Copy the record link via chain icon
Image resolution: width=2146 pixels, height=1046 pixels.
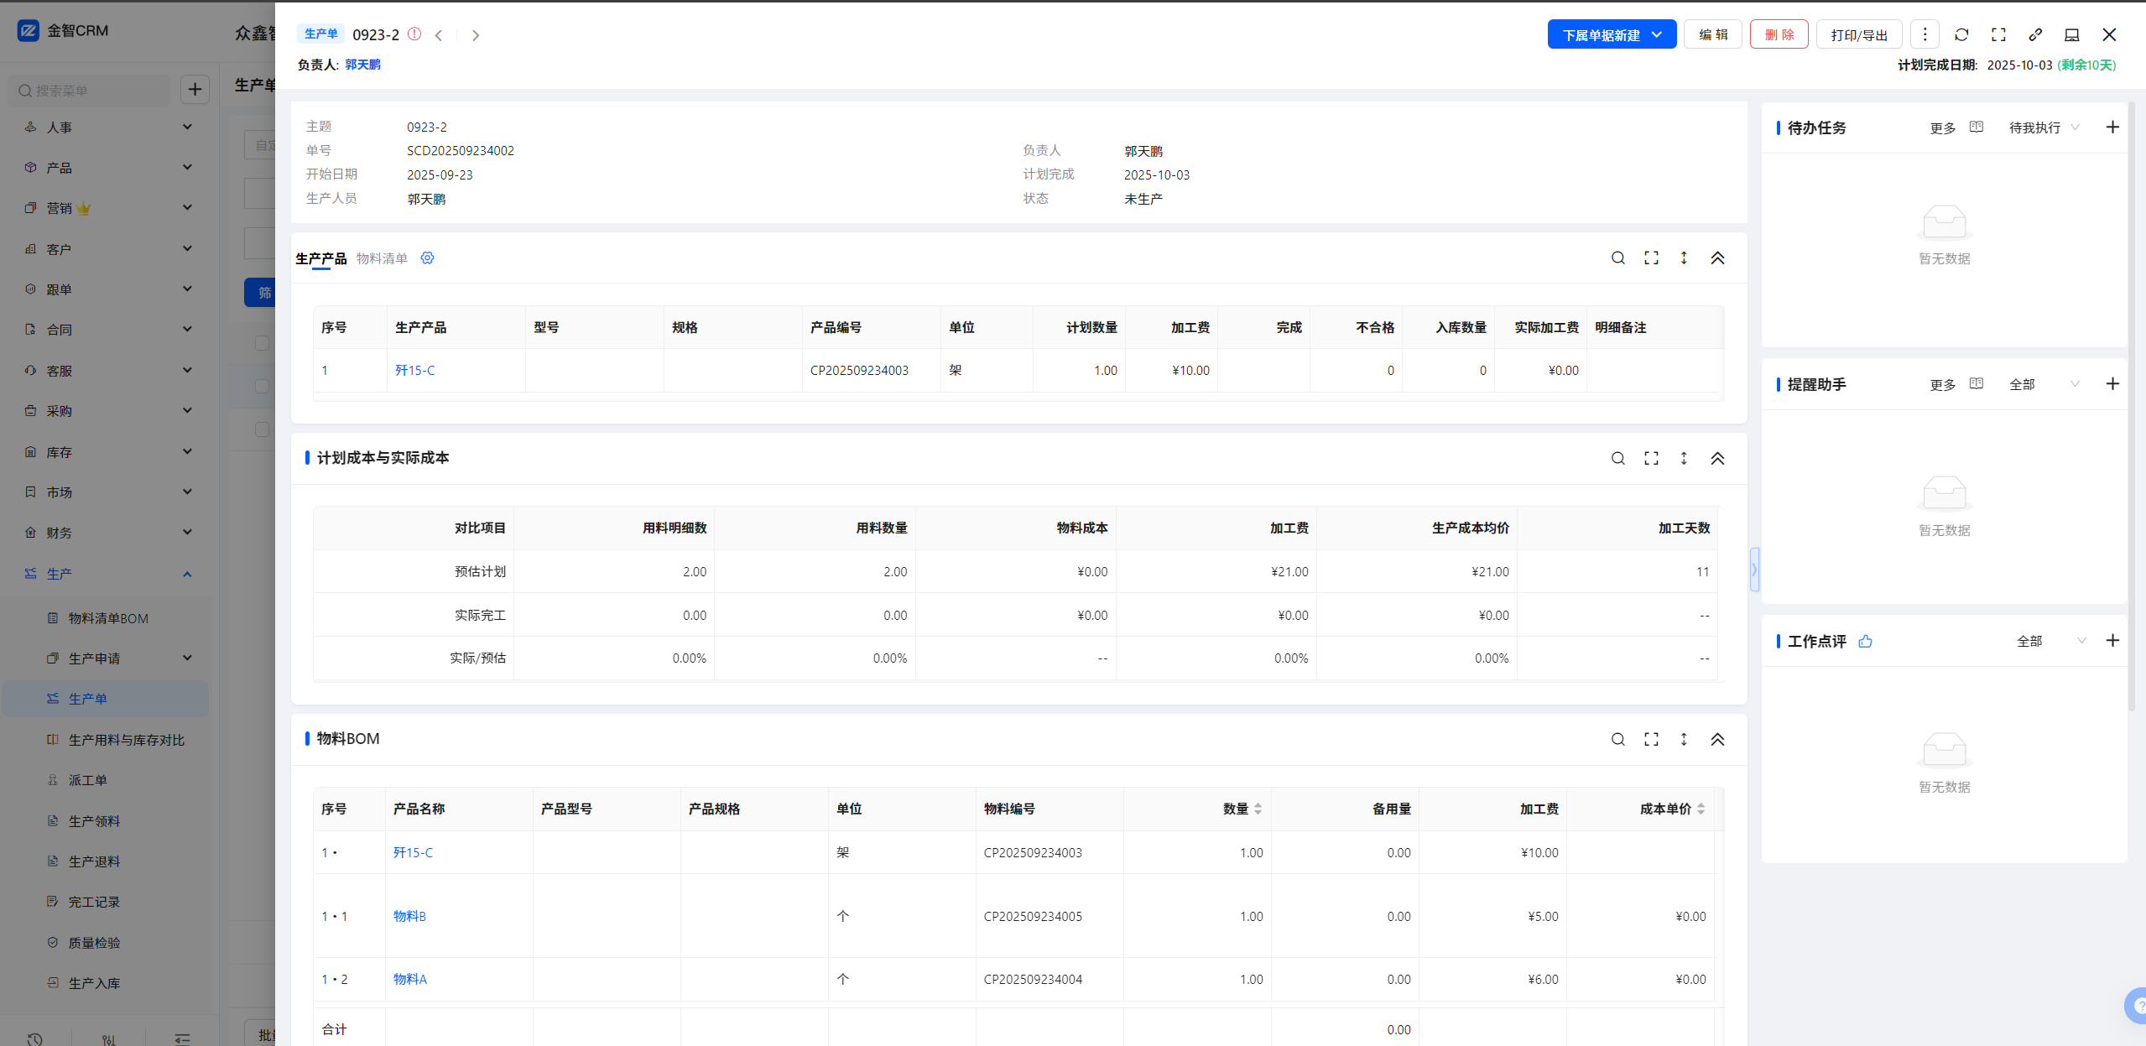pyautogui.click(x=2035, y=34)
